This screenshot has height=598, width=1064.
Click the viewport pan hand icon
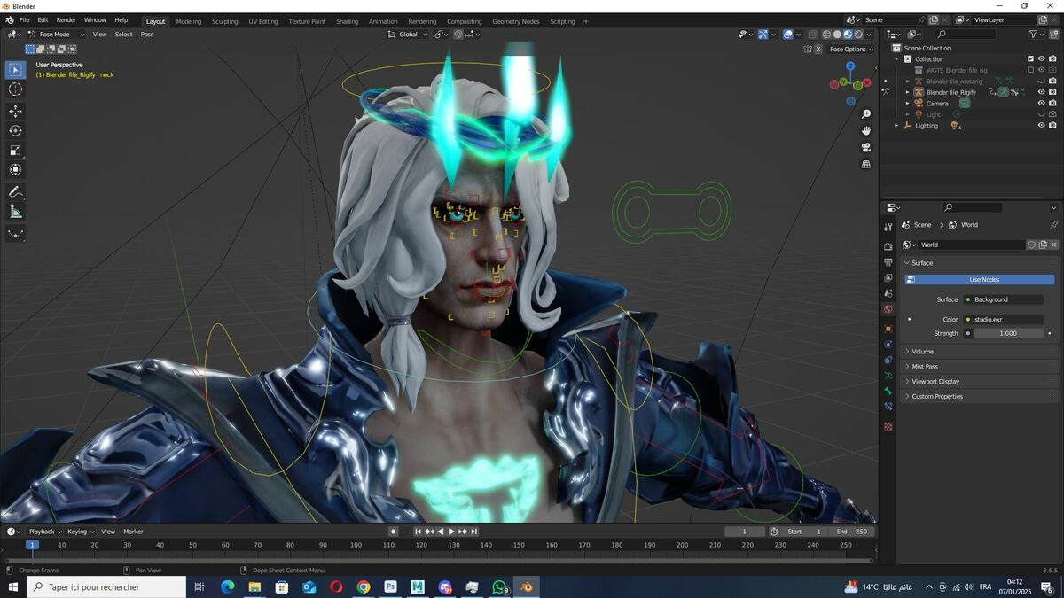(866, 130)
